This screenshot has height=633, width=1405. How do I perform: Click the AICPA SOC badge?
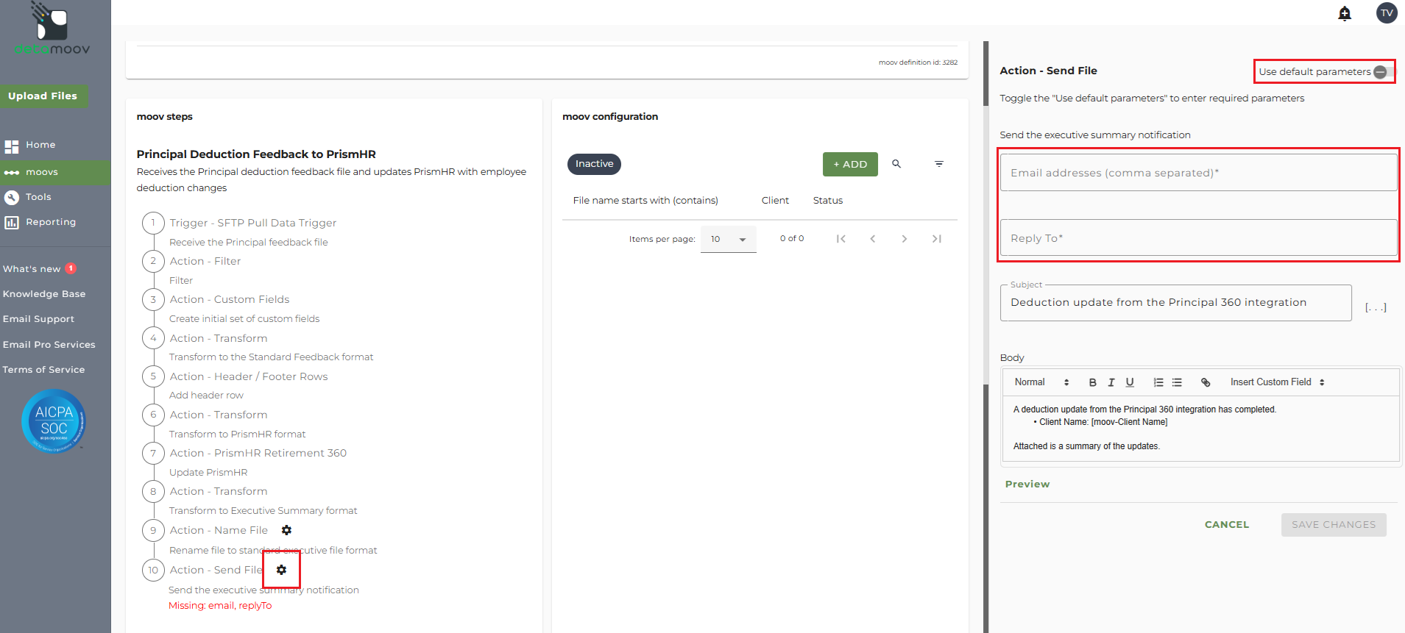tap(54, 421)
